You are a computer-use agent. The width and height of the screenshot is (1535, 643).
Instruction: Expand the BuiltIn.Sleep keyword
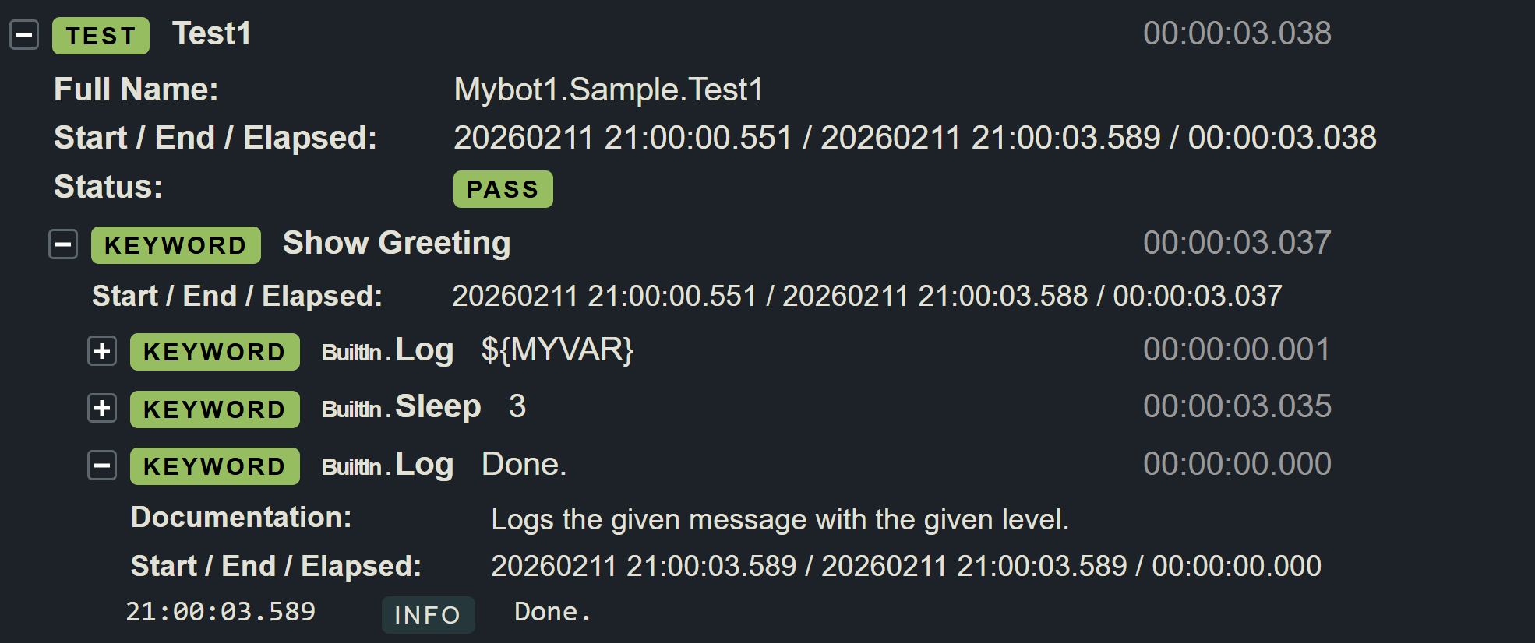tap(102, 409)
